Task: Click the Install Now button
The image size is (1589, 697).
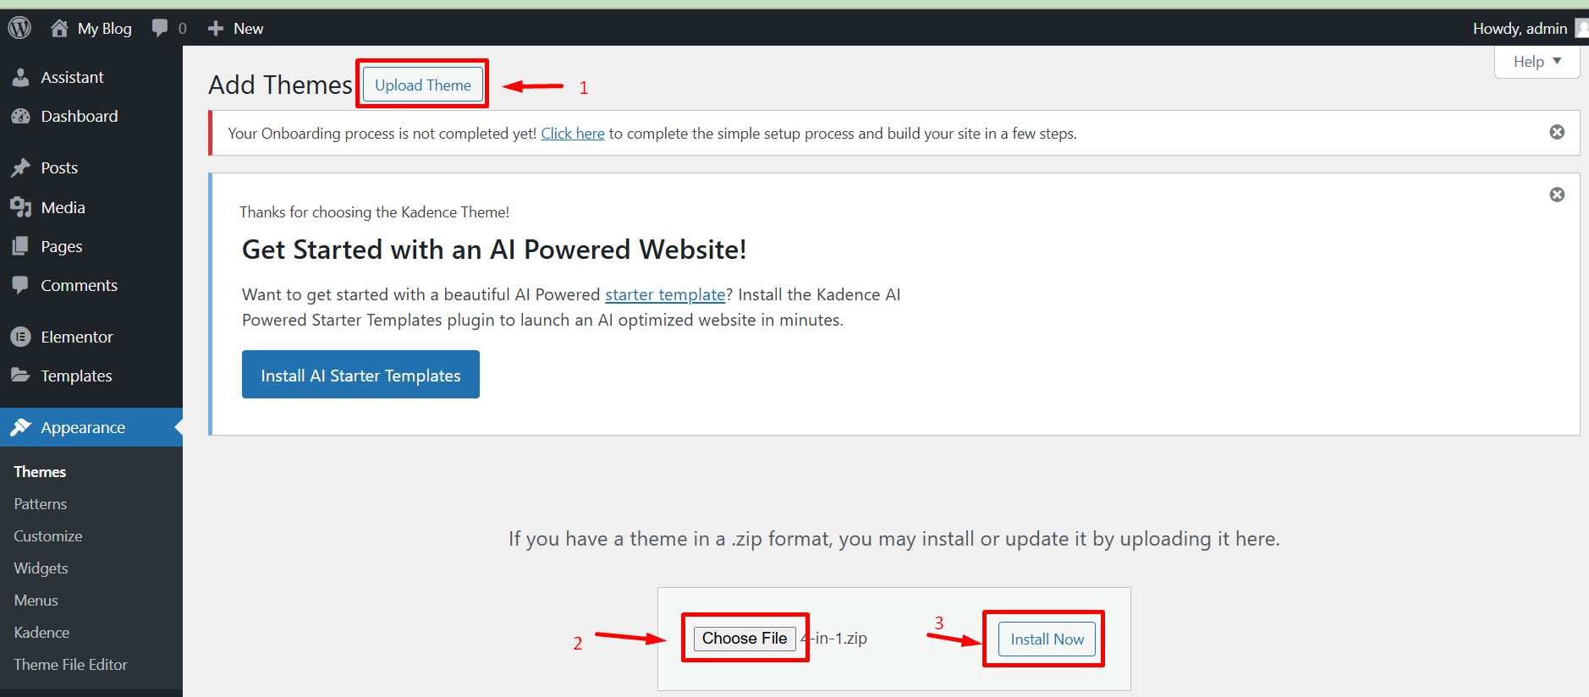Action: pyautogui.click(x=1047, y=639)
